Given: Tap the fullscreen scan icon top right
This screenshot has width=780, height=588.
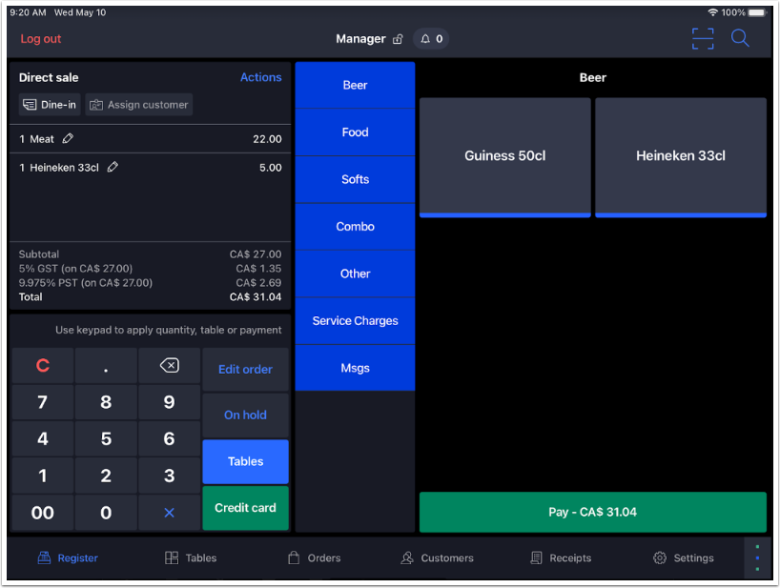Looking at the screenshot, I should (x=703, y=38).
